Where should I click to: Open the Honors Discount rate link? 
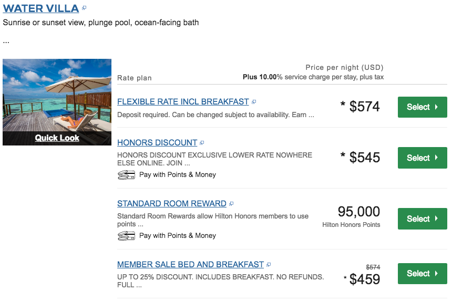(157, 143)
